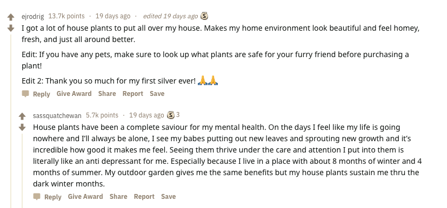Save sassquatchewan's reply
The image size is (447, 208).
point(169,196)
